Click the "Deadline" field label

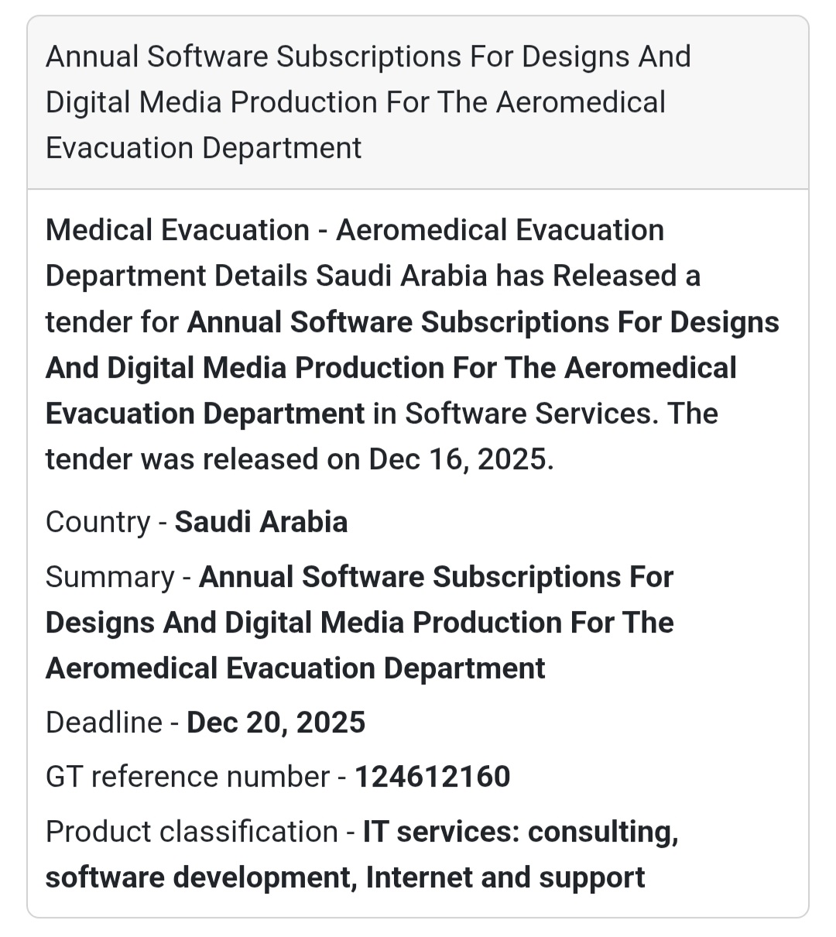[x=104, y=722]
